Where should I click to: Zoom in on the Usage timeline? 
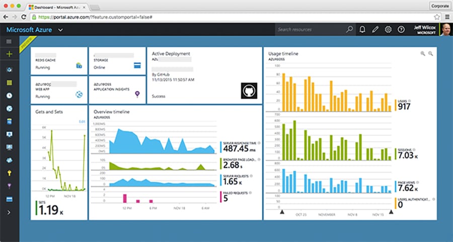423,53
